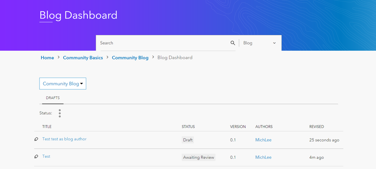Sort by the Revised column header
Viewport: 376px width, 169px height.
click(x=316, y=127)
